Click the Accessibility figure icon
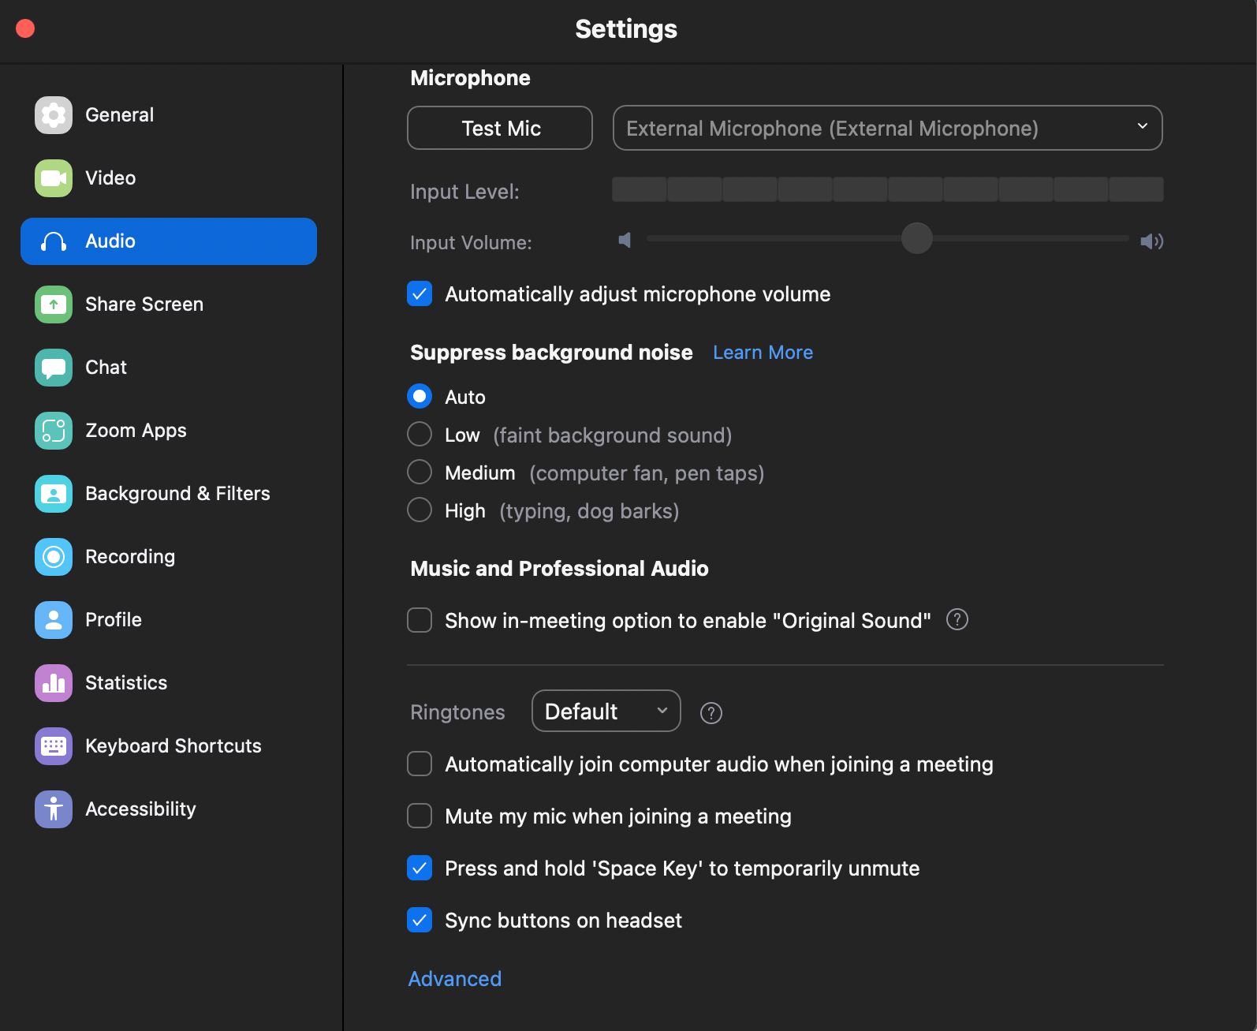The image size is (1257, 1031). 54,809
